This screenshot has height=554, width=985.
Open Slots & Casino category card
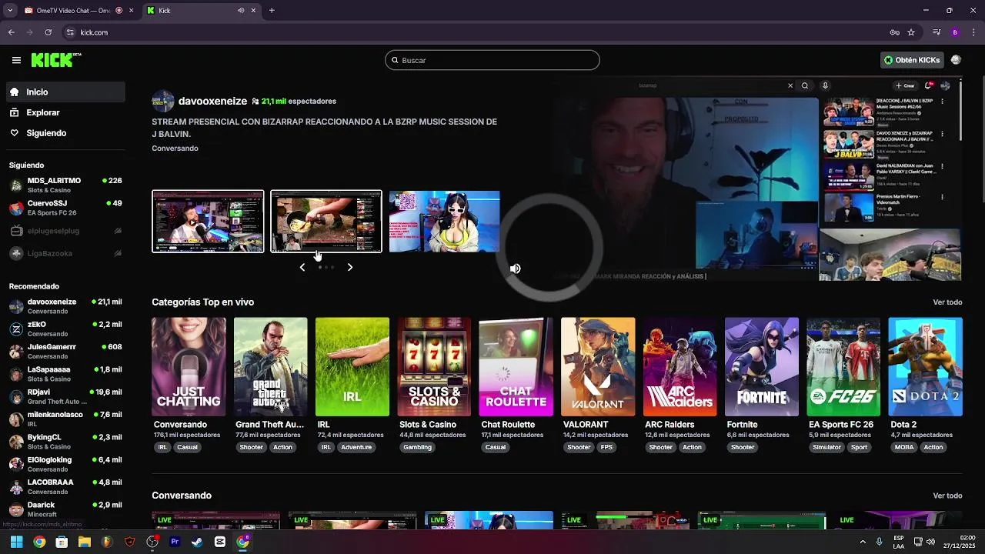(434, 367)
